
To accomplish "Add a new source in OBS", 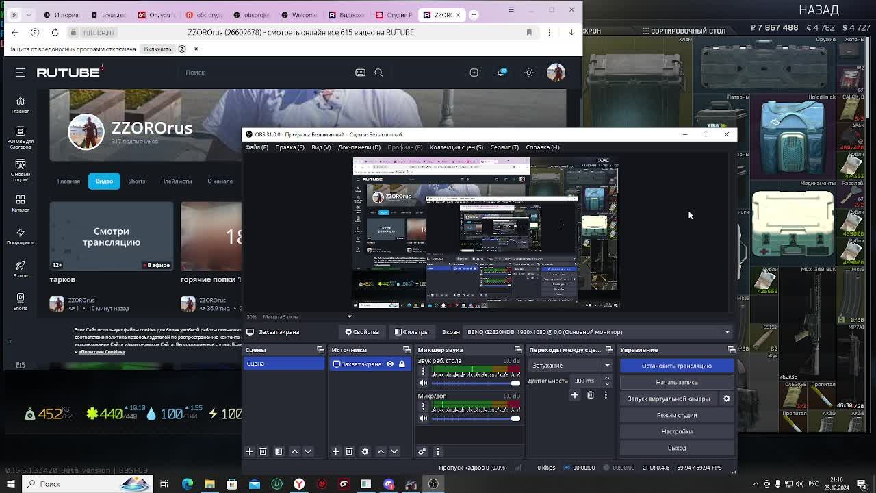I will tap(336, 451).
